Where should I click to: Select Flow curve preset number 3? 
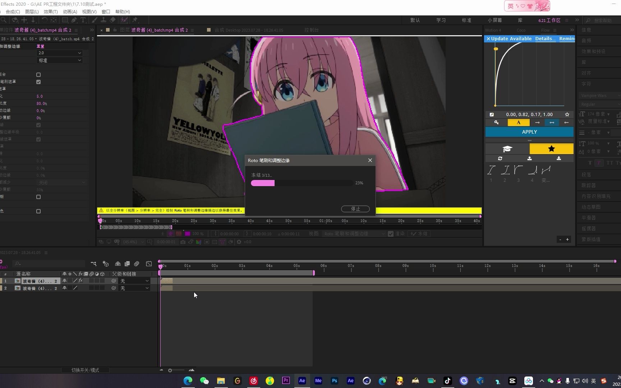click(518, 170)
